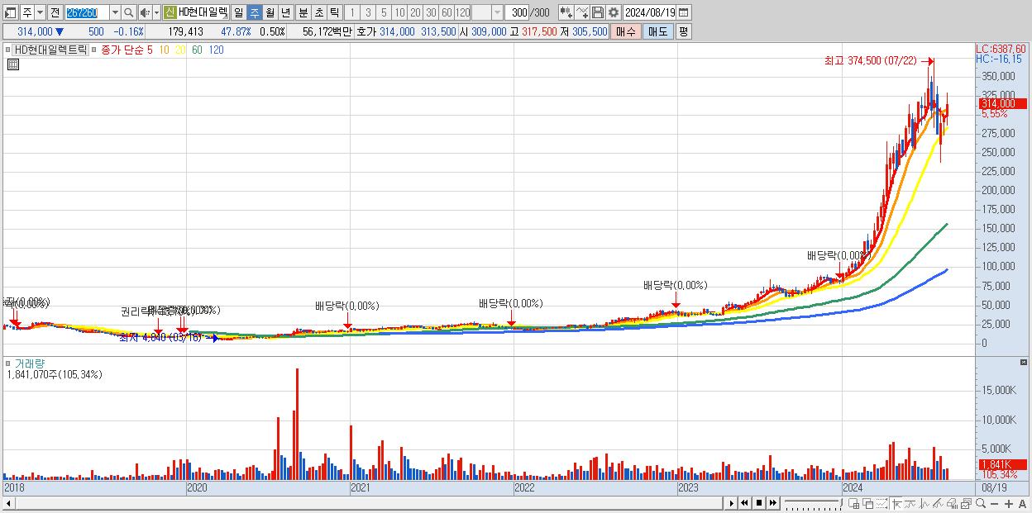Open the custom interval dropdown arrow
Screen dimensions: 1032x513
pos(497,12)
